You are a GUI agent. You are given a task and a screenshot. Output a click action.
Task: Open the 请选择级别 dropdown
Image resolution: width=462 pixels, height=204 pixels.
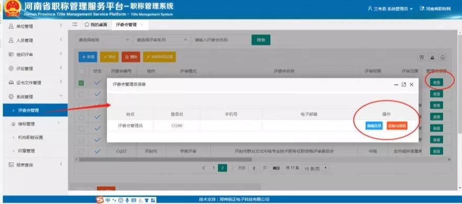[x=103, y=40]
